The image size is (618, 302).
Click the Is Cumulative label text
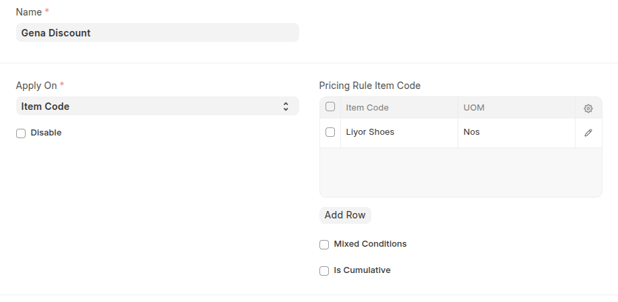click(362, 270)
